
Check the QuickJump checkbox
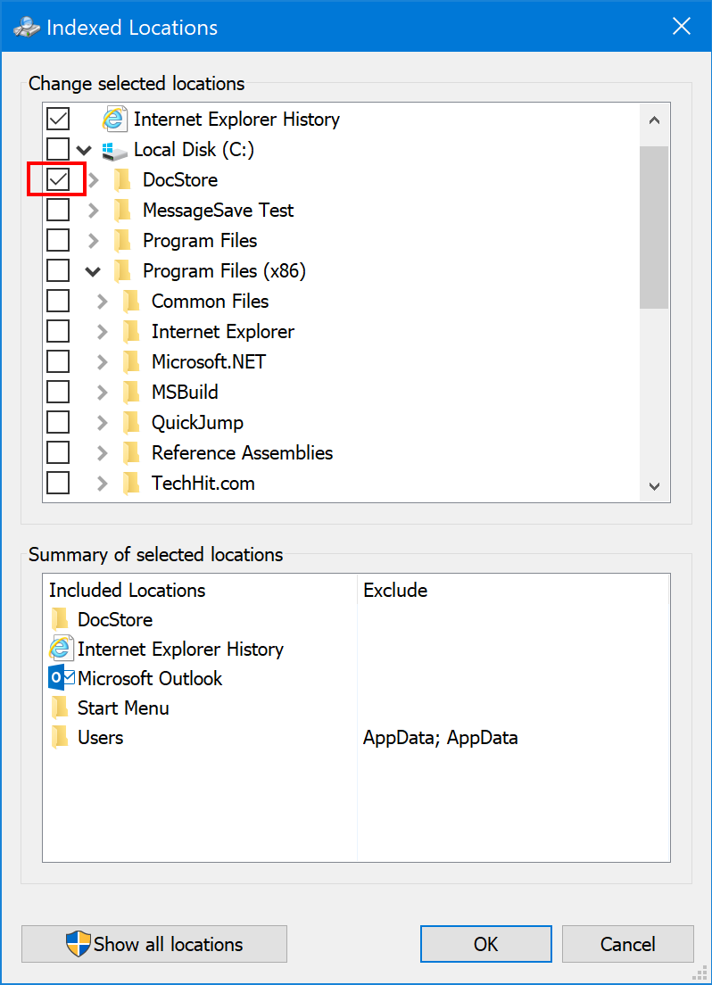pos(58,422)
